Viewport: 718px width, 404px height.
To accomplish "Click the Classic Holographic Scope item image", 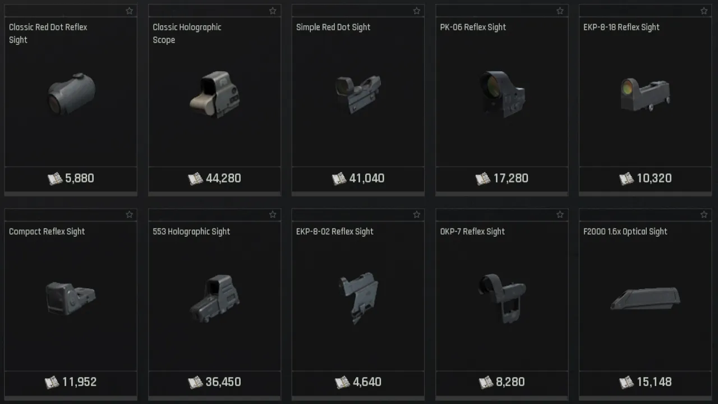I will click(x=214, y=94).
